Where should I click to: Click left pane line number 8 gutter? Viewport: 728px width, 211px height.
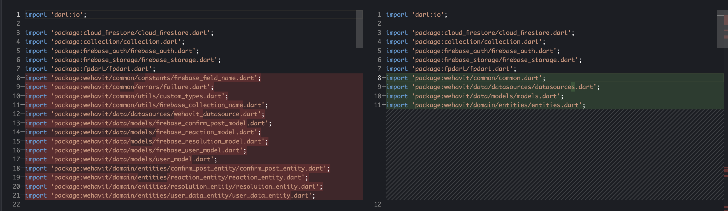18,78
